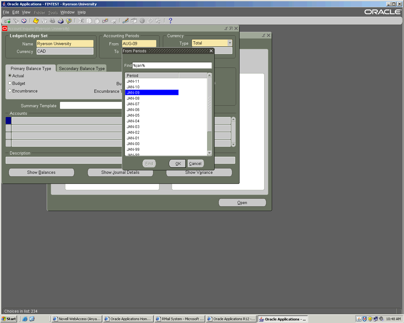Click the period list vertical scrollbar thumb

209,104
